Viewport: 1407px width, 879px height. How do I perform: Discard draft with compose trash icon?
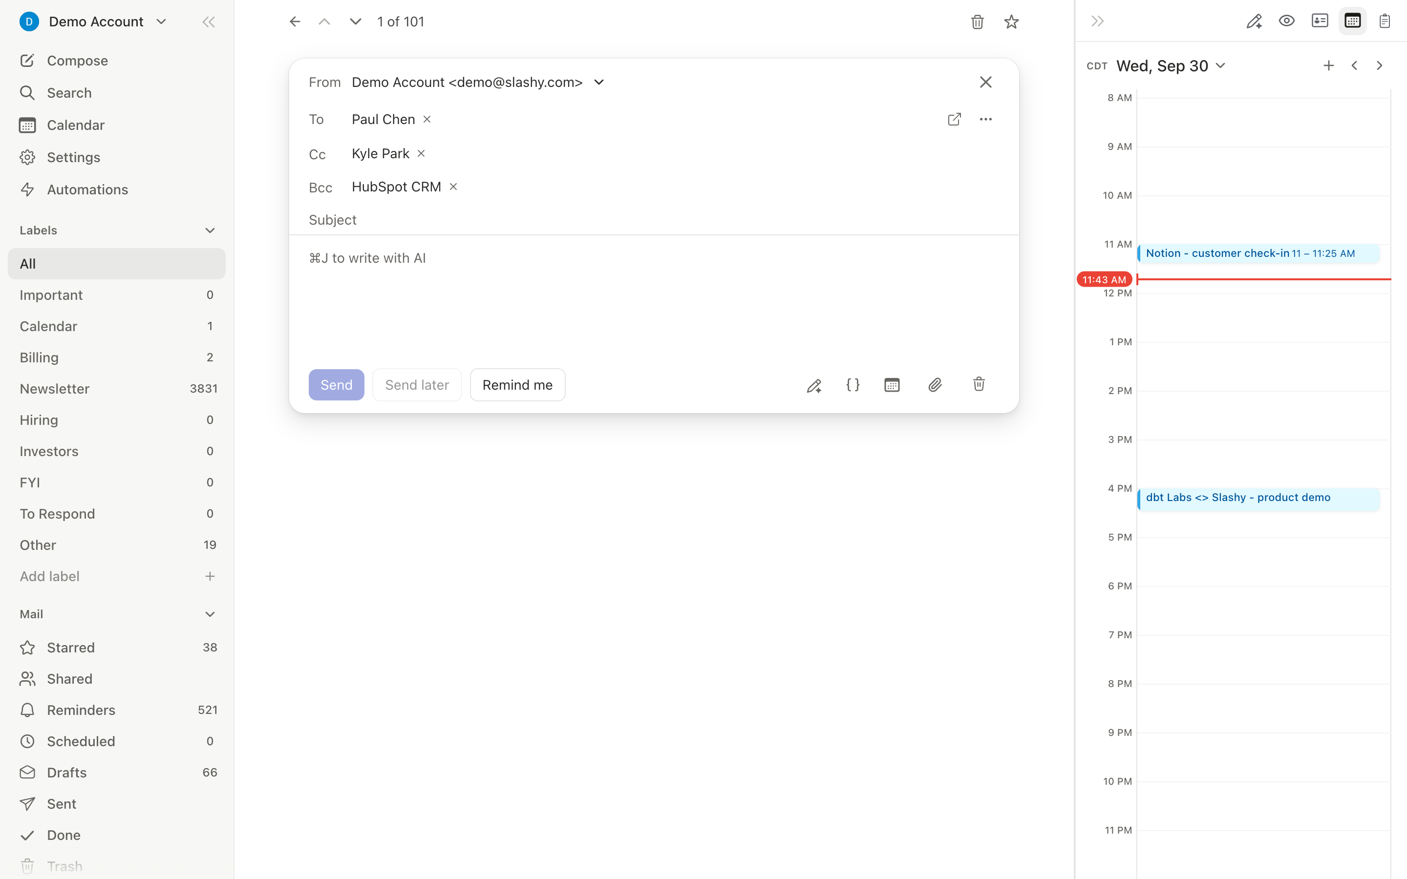(979, 384)
